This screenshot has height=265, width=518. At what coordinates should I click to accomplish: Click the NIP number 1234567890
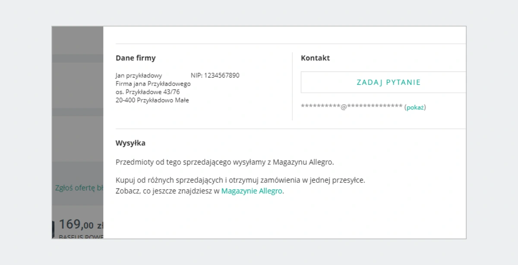tap(215, 75)
